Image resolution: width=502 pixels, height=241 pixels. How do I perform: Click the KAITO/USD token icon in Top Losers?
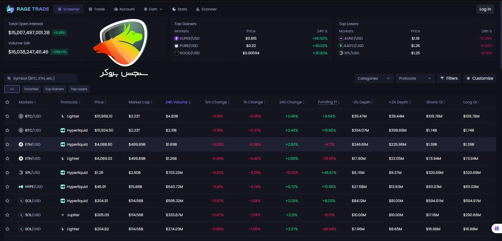(x=341, y=46)
